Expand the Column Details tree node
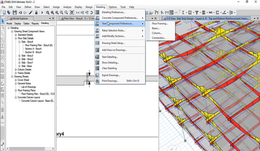260x151 pixels. click(x=16, y=70)
